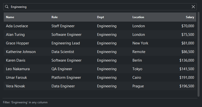Click the QA Engineer role cell

pos(62,69)
